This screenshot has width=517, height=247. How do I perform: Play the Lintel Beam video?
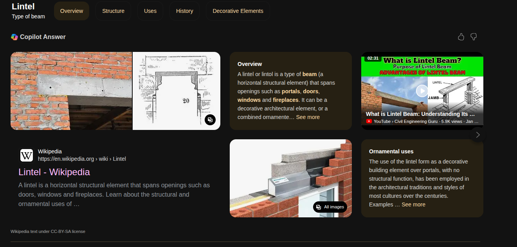(x=422, y=91)
